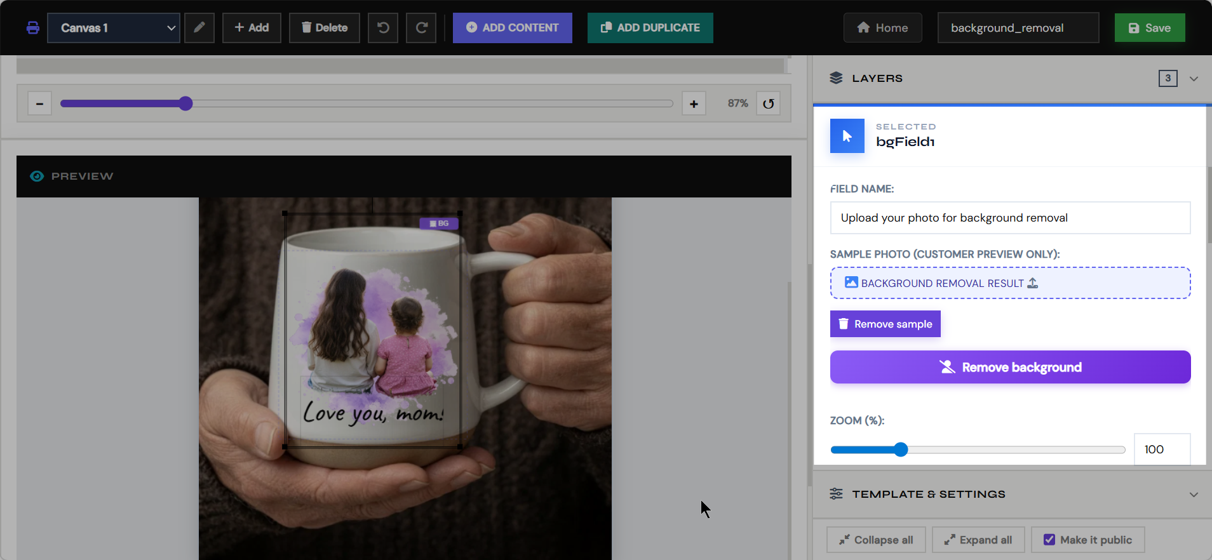Expand all panels
This screenshot has height=560, width=1212.
(978, 540)
